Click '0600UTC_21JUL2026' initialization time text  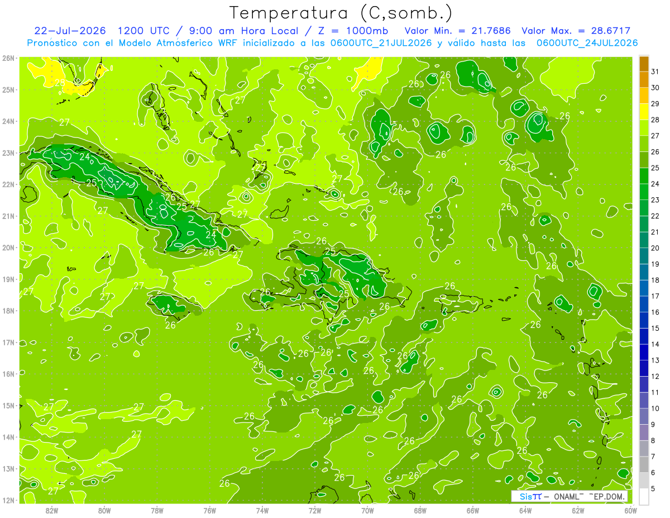(380, 43)
